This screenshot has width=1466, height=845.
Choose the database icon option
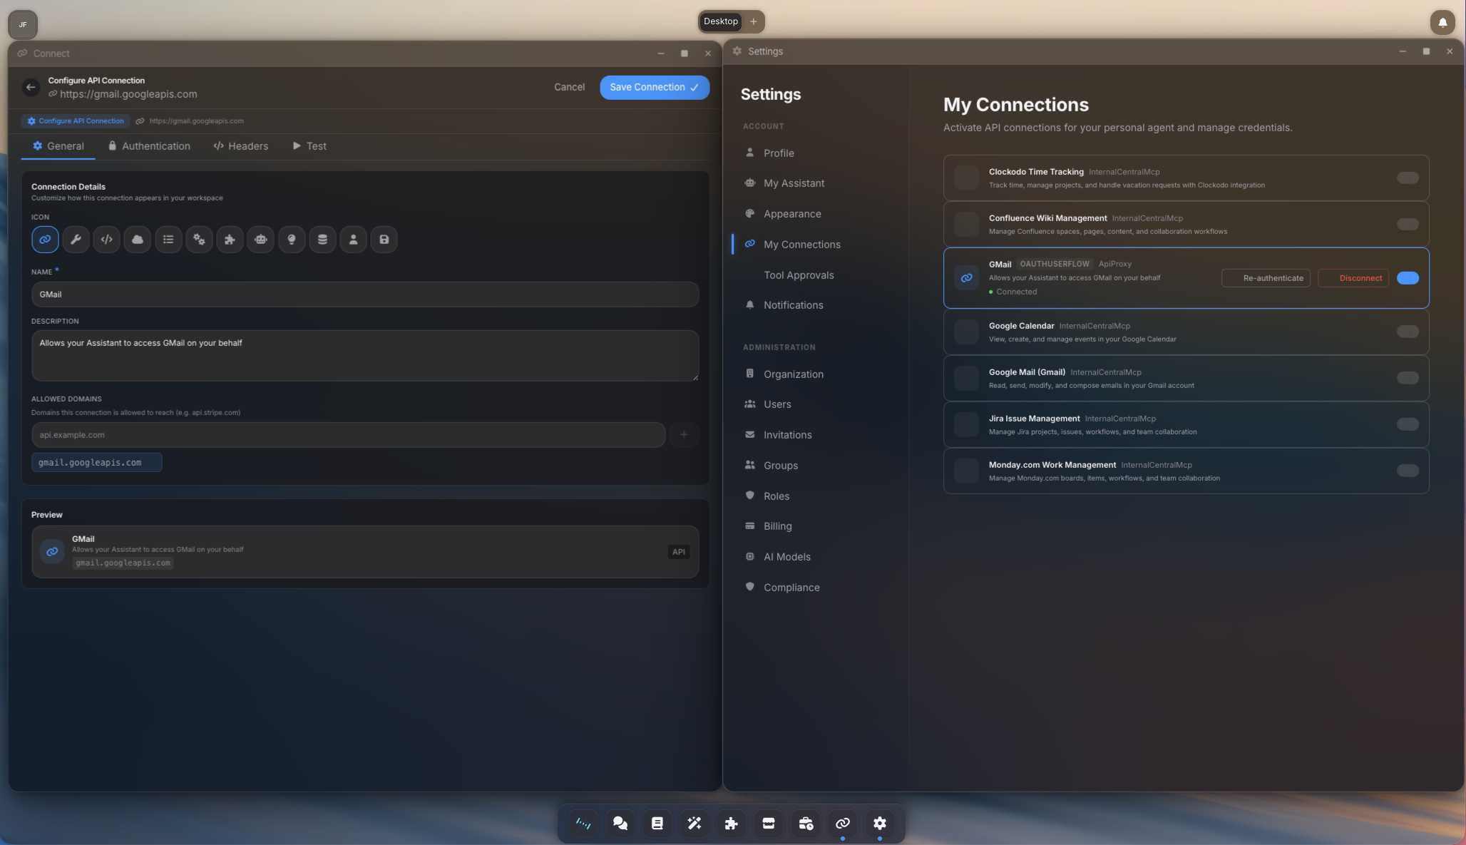(x=322, y=240)
